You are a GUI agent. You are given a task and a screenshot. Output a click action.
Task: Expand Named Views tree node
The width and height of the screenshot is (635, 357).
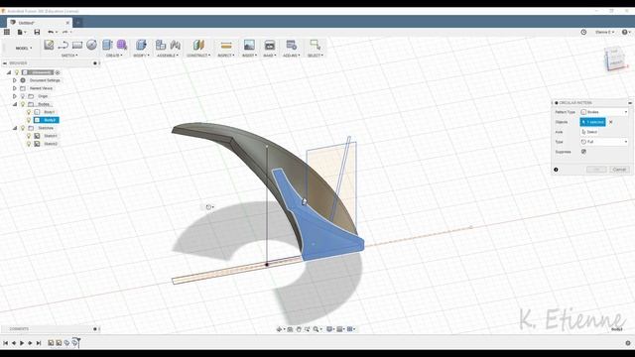[15, 88]
